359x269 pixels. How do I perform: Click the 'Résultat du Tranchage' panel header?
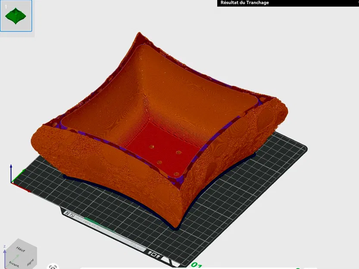[x=288, y=3]
